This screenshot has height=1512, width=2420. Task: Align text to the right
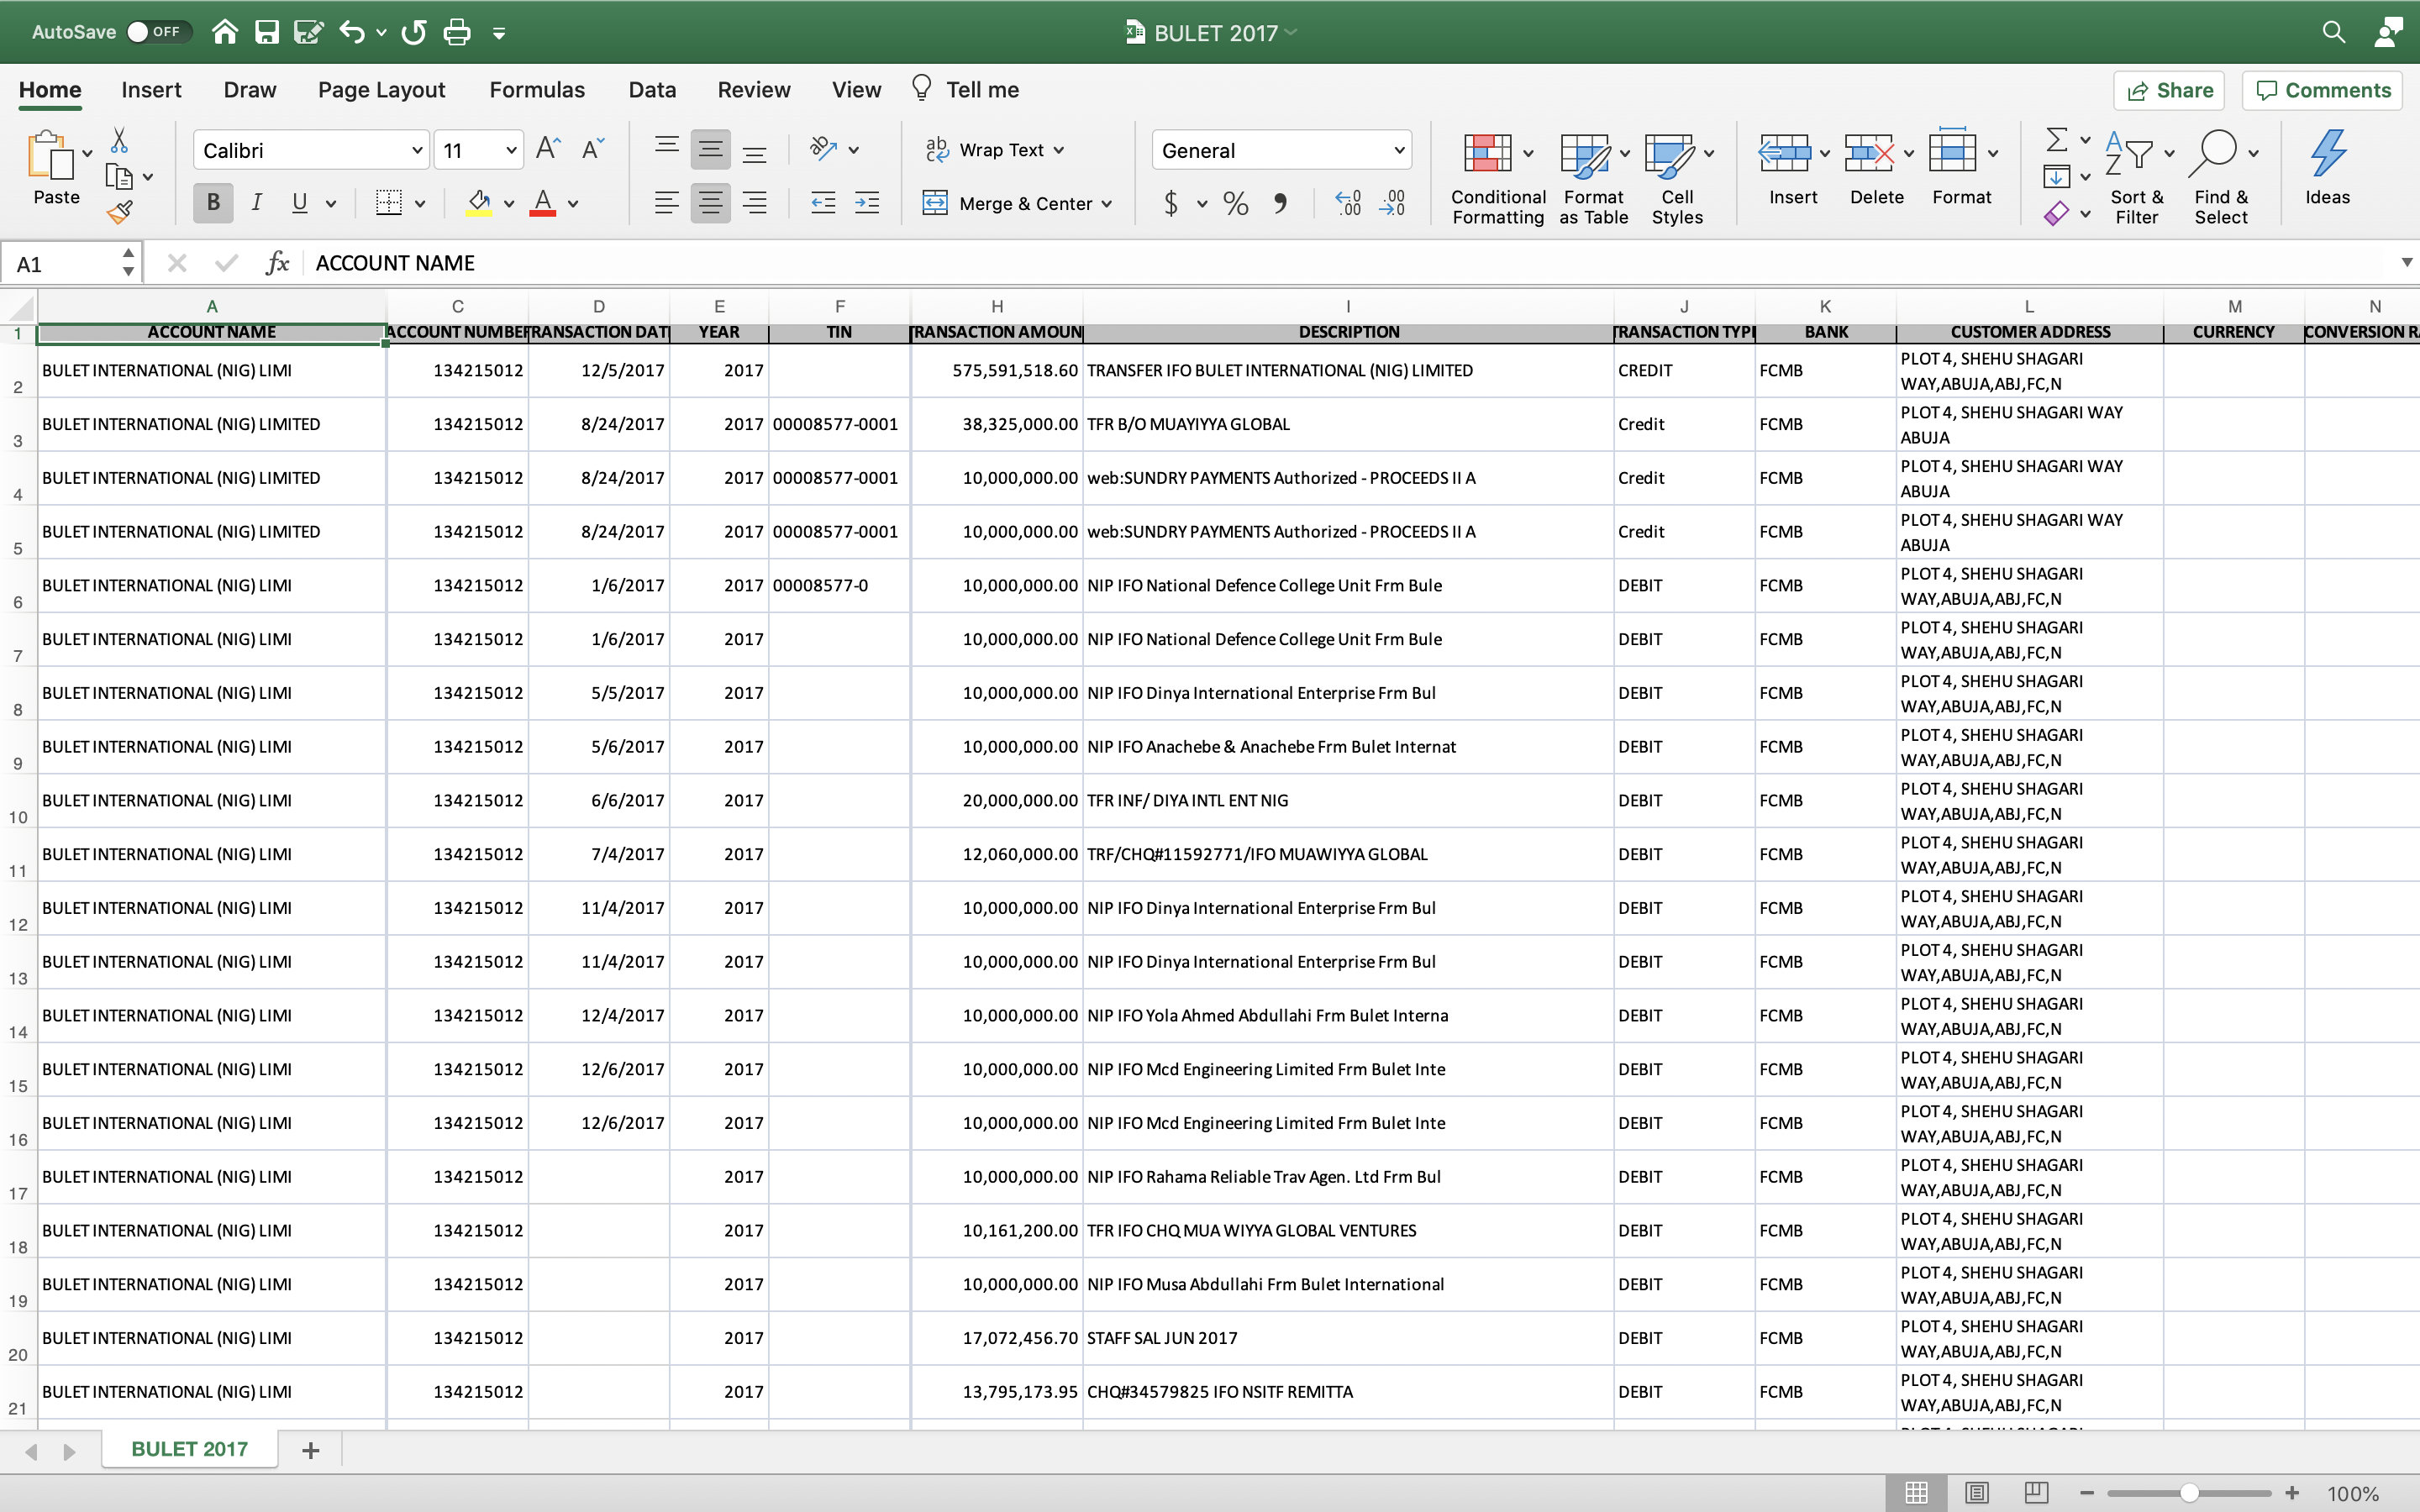coord(755,203)
